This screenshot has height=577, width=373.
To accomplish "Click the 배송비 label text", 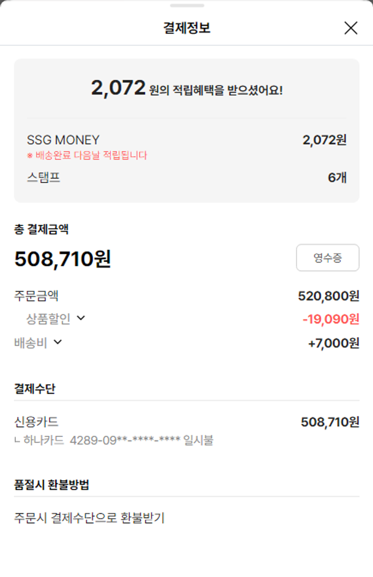I will (x=31, y=343).
